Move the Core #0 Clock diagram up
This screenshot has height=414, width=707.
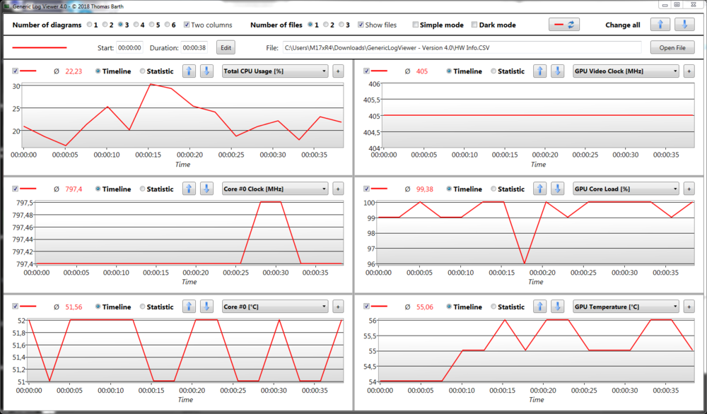click(x=189, y=189)
